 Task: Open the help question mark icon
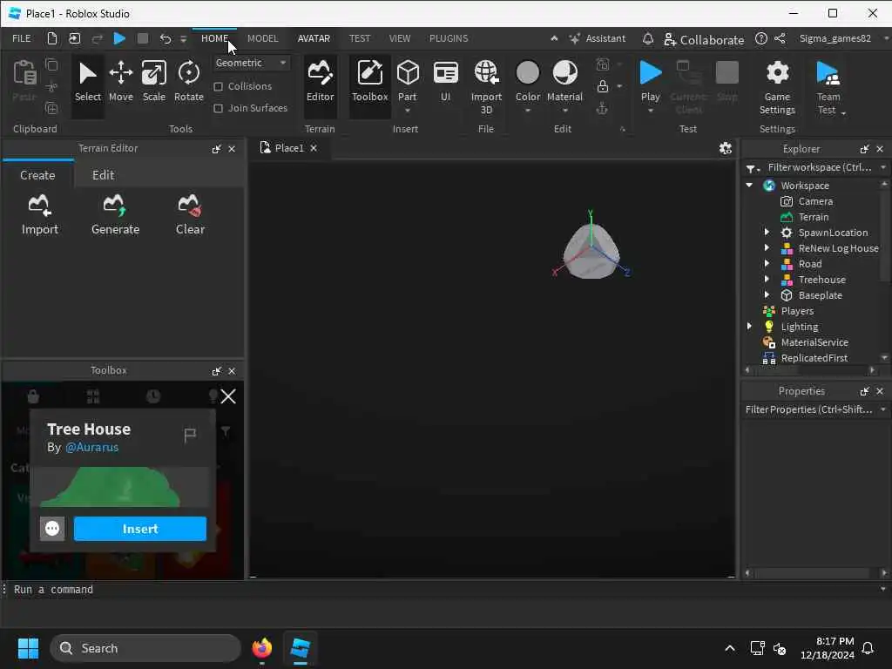(760, 38)
